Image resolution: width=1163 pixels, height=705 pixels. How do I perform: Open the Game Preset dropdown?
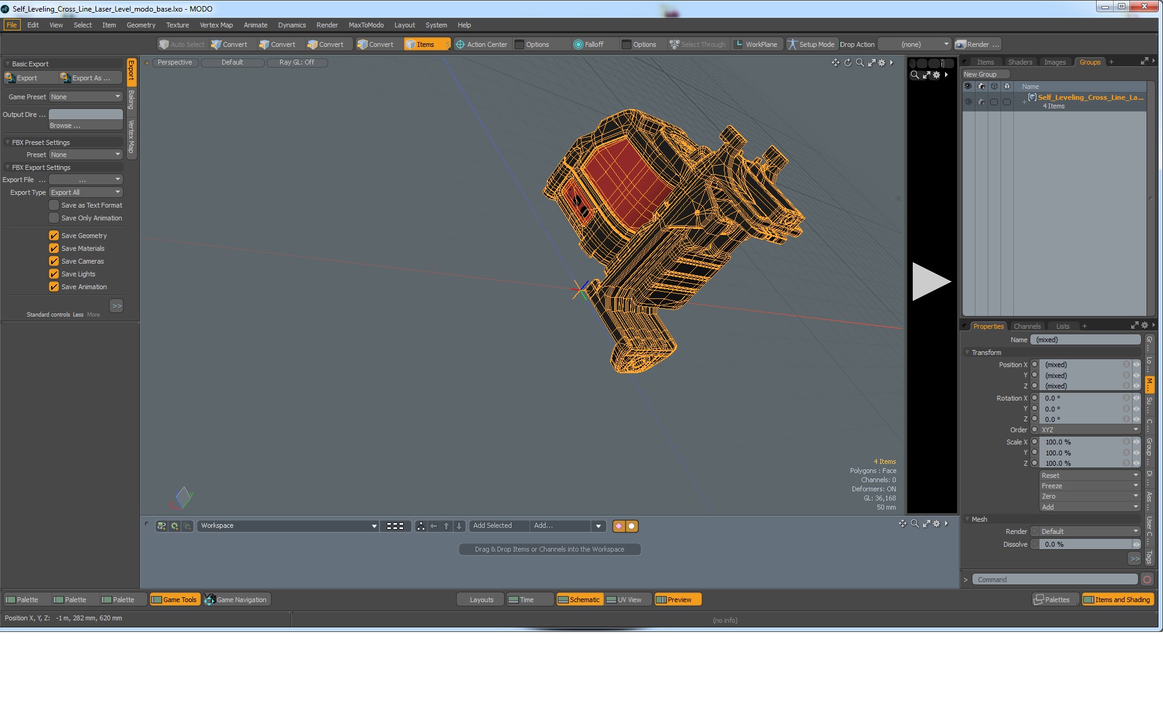[86, 97]
